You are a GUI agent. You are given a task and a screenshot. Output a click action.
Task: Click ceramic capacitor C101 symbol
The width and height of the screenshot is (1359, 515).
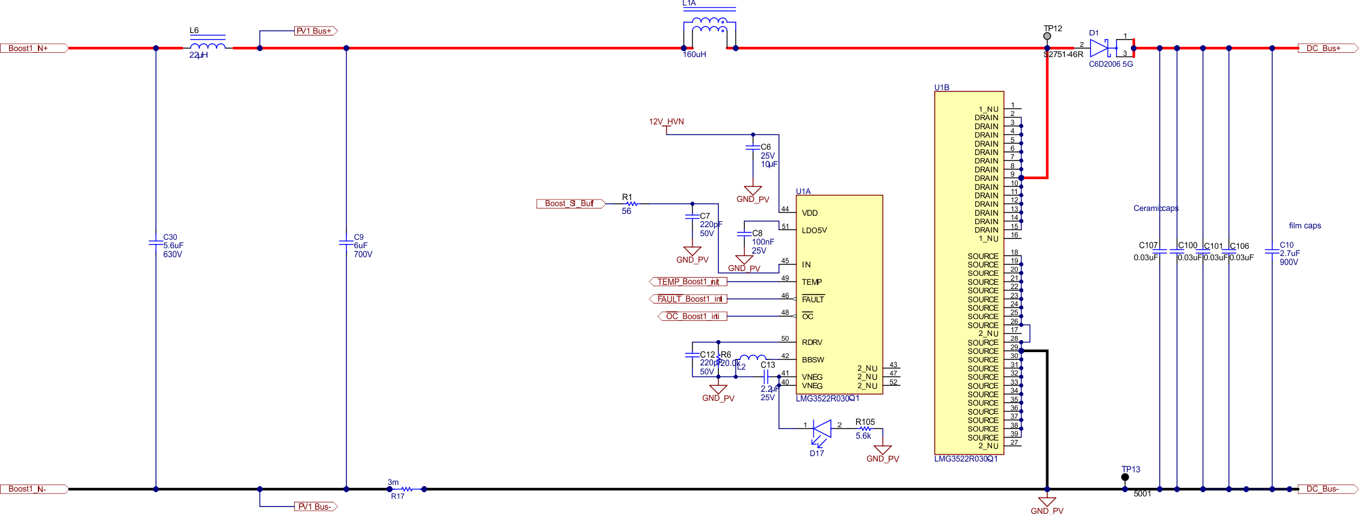[x=1203, y=251]
